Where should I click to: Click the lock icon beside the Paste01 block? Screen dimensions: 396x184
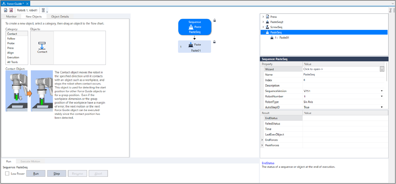click(215, 42)
